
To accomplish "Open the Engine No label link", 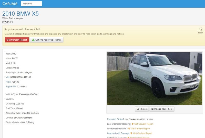I will point(11,86).
